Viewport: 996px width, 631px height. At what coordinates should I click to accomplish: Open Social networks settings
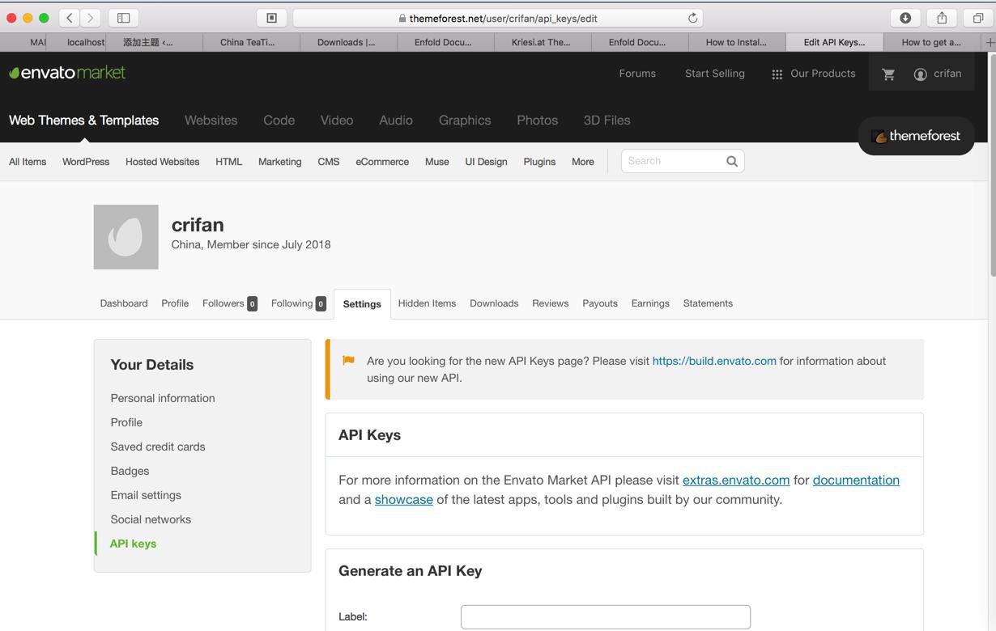click(151, 519)
